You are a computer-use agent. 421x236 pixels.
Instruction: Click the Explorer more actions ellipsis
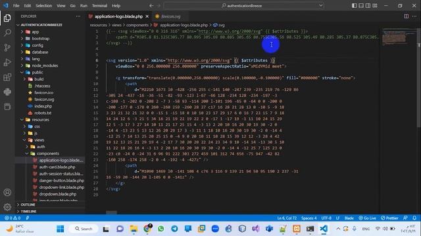point(78,16)
